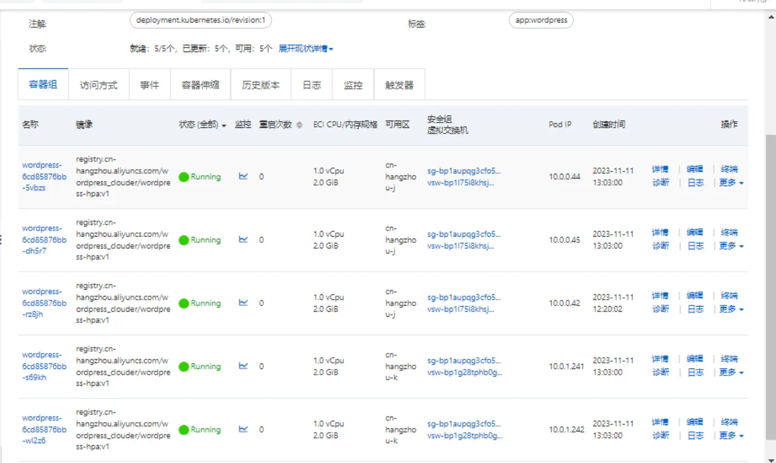This screenshot has width=776, height=463.
Task: Open pod link wordpress-6cd85876bb-rz8jh
Action: (x=44, y=302)
